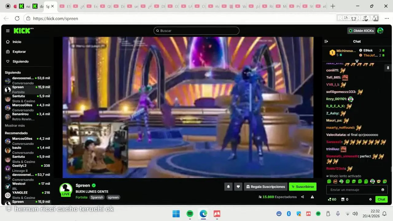Toggle the notification bell for Spreen
Viewport: 393px width, 221px height.
(x=228, y=187)
